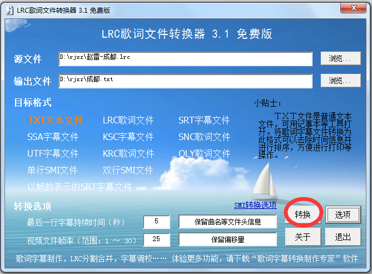Select KRC歌词文件 target format
372x274 pixels.
(x=128, y=153)
